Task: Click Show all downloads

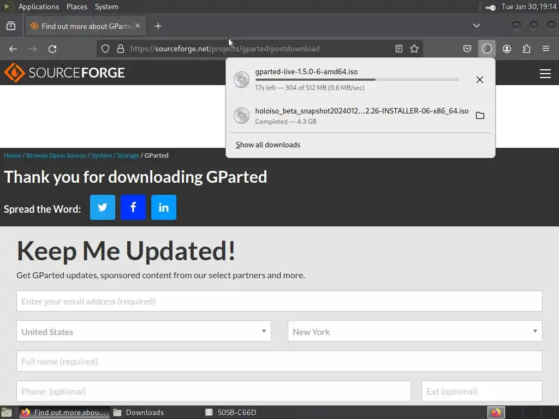Action: coord(268,145)
